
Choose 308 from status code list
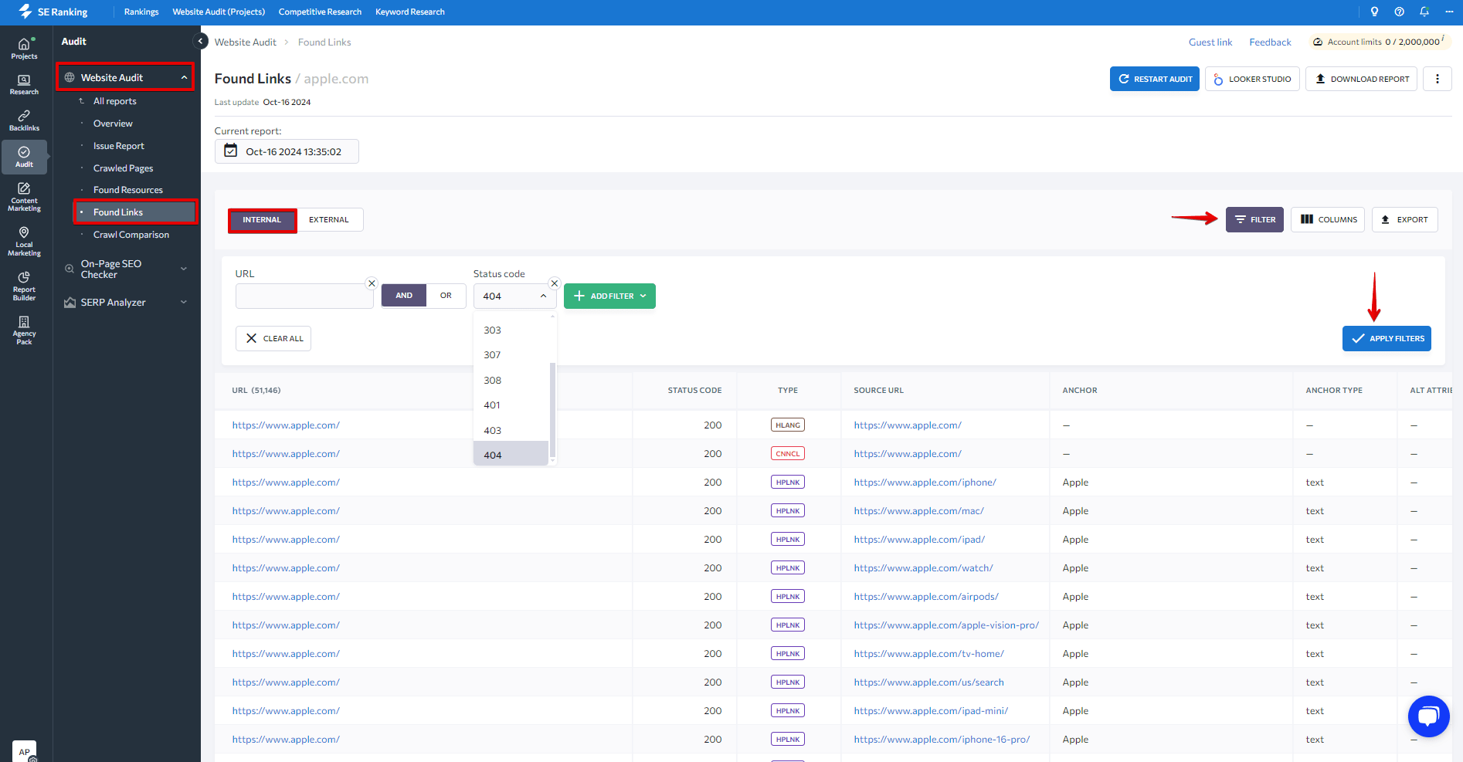[511, 380]
